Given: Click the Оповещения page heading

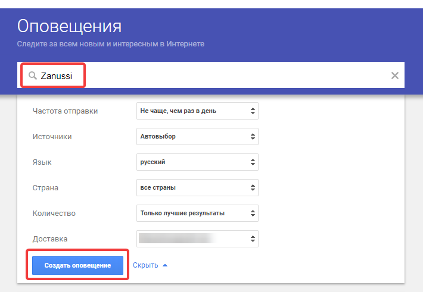Looking at the screenshot, I should [x=69, y=26].
